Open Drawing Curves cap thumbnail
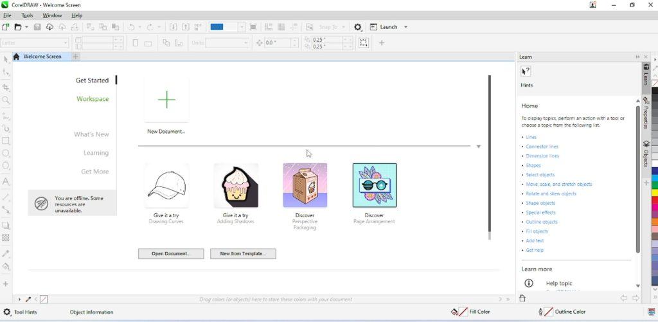The height and width of the screenshot is (322, 658). (166, 185)
